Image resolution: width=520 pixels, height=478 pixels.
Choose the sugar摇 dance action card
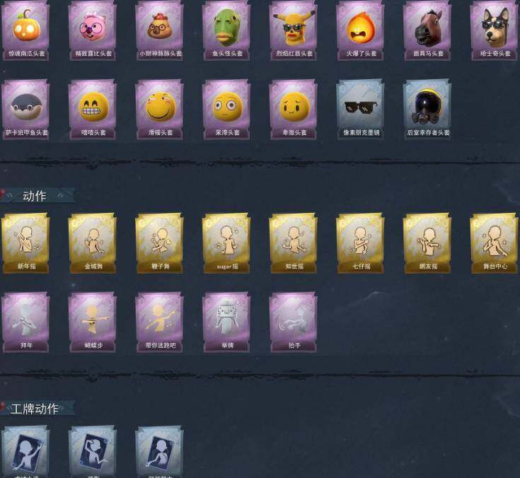226,243
